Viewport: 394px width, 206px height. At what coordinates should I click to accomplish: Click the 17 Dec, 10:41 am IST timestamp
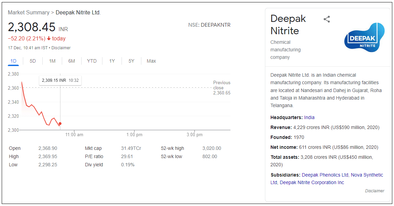[28, 48]
